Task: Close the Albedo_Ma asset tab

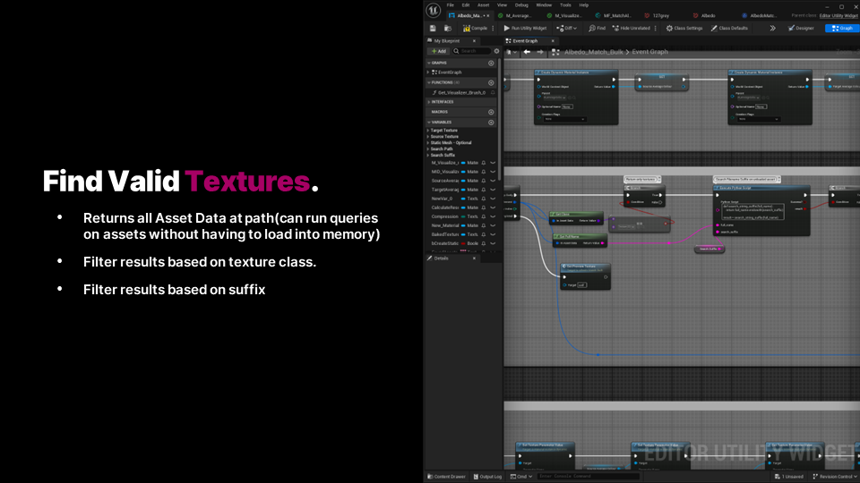Action: point(488,16)
